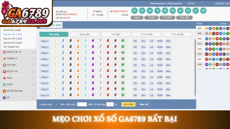This screenshot has height=129, width=230.
Task: Select number 10 in Hạng 1 row
Action: 123,41
